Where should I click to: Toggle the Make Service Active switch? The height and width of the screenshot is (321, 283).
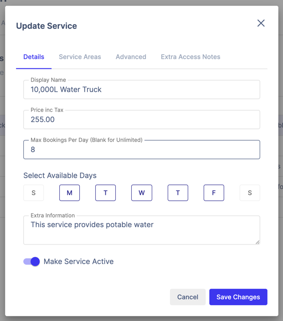(32, 261)
